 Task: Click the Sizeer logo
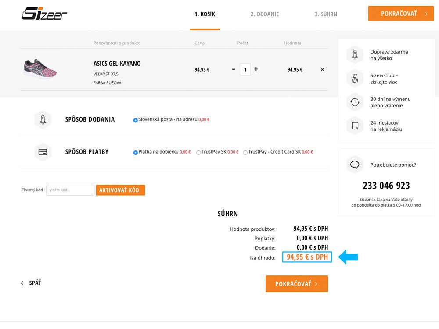pos(44,14)
